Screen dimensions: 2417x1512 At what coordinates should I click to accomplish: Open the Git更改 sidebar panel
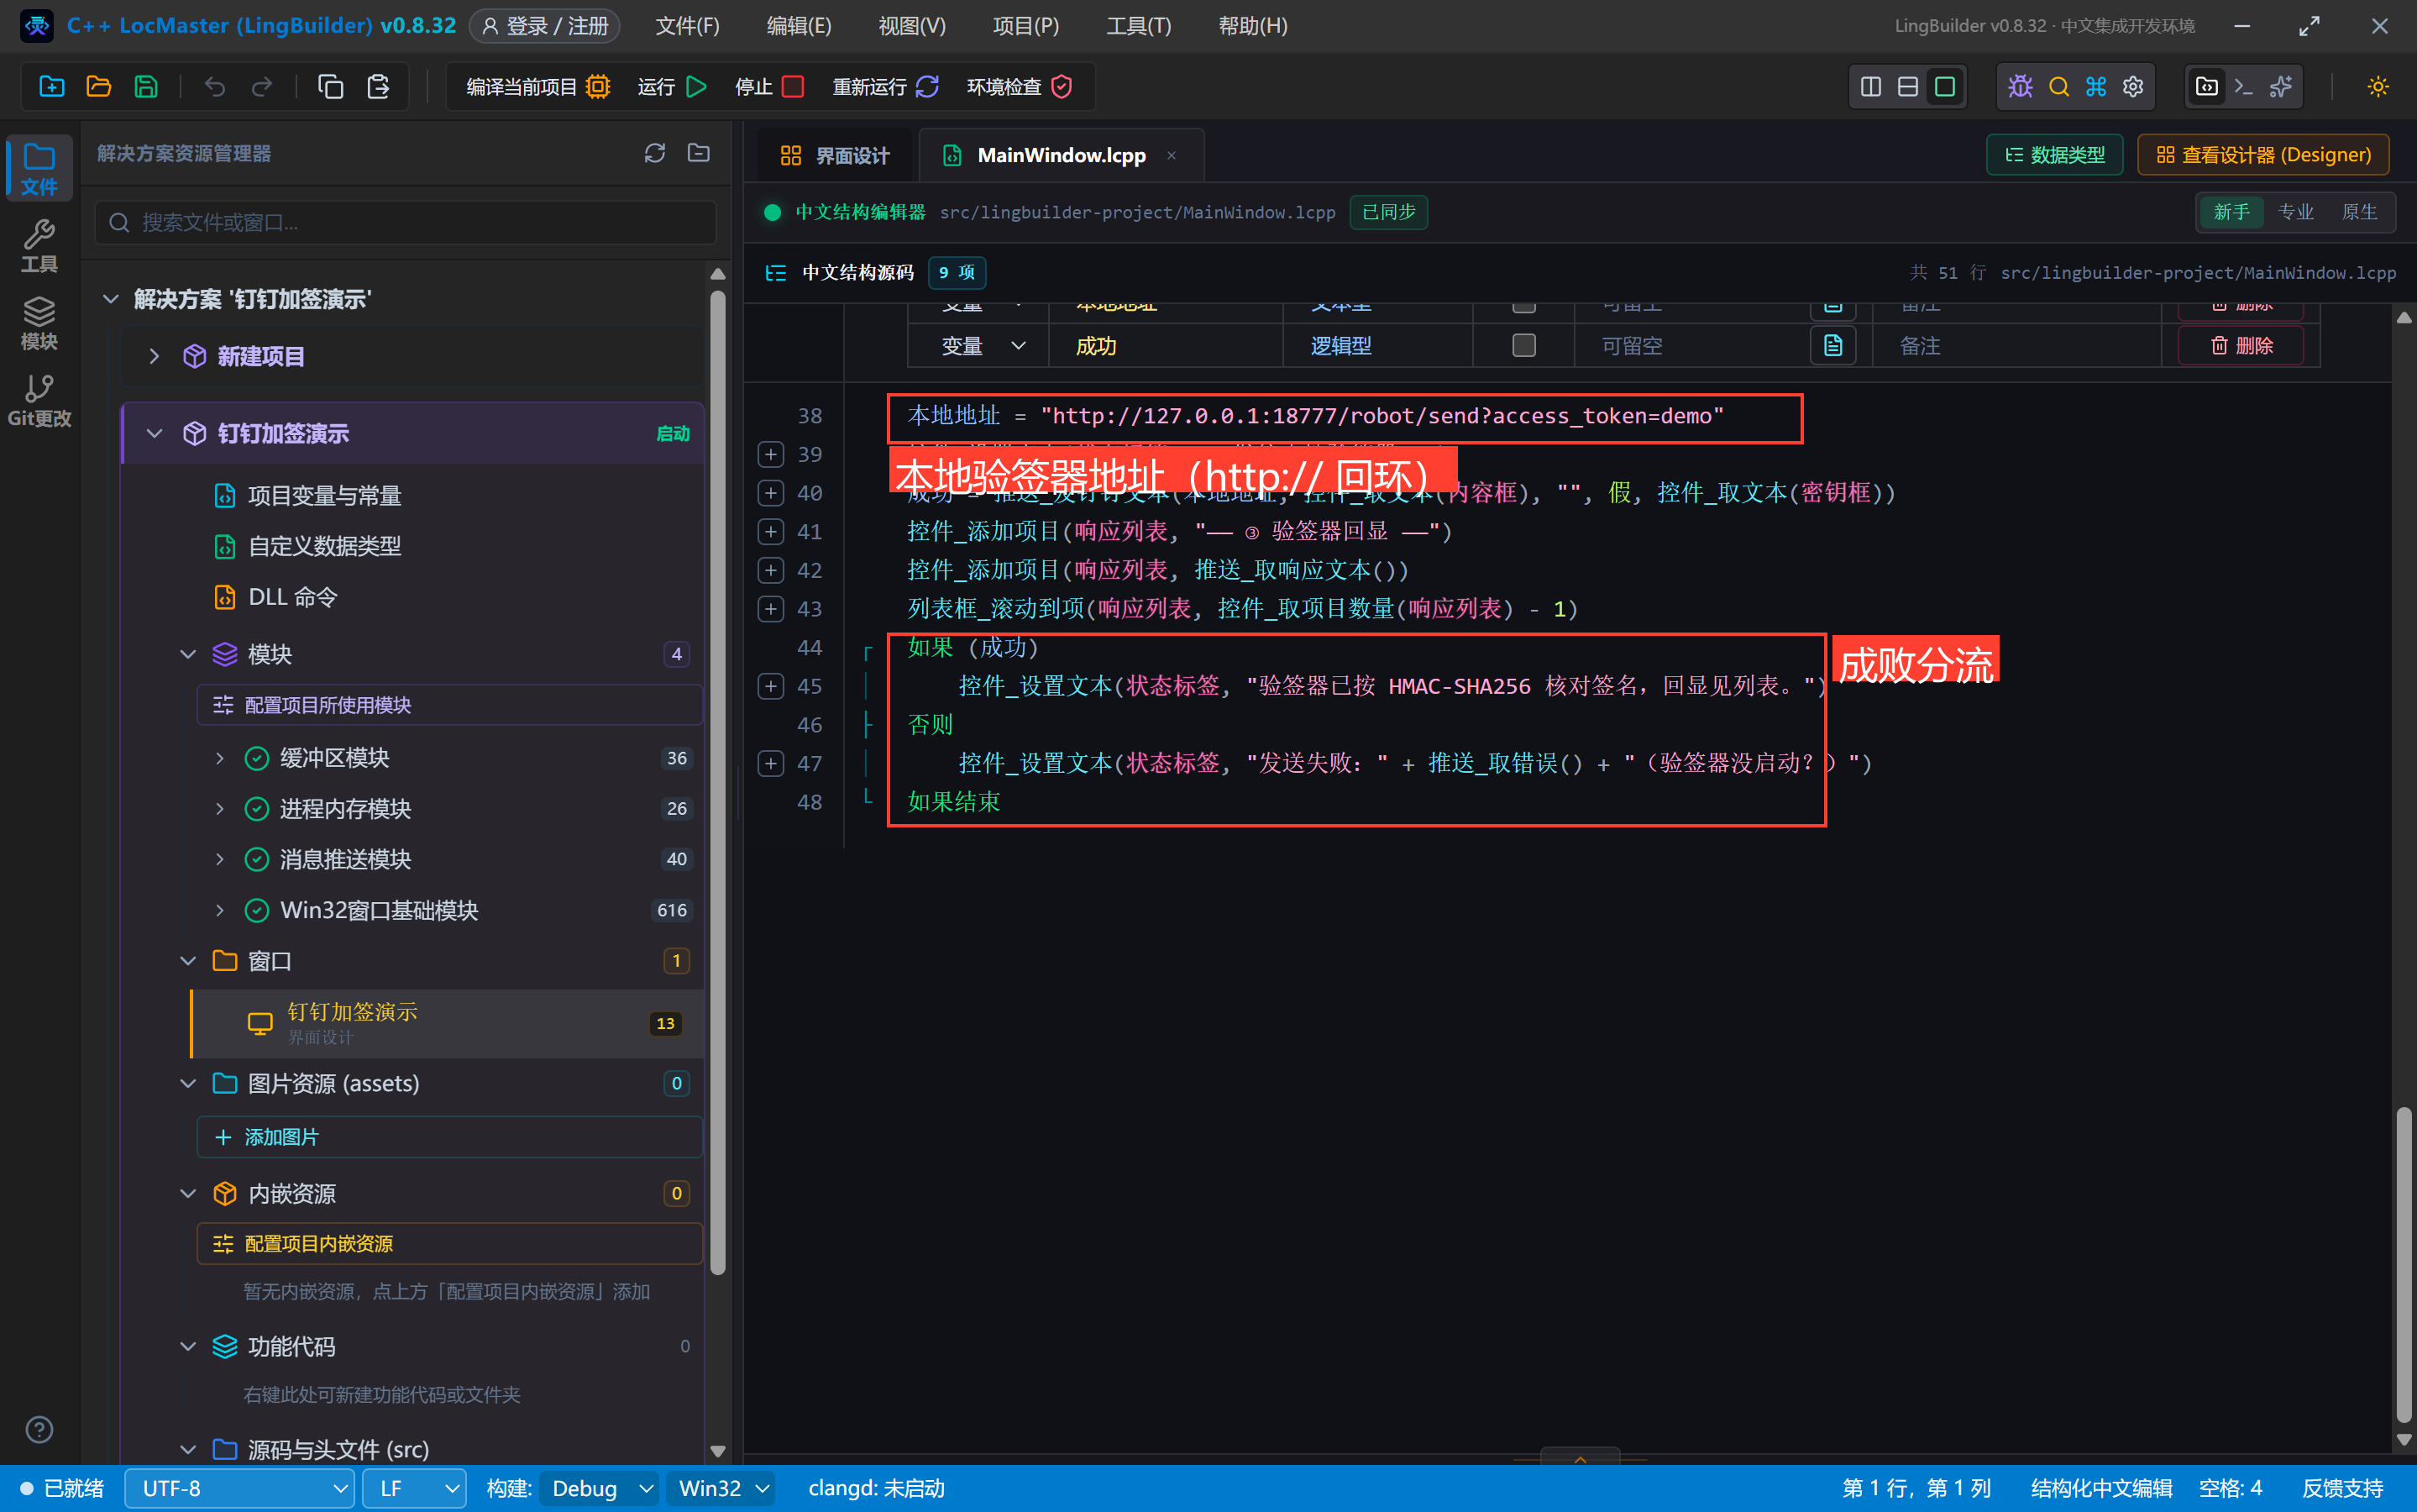(x=39, y=400)
